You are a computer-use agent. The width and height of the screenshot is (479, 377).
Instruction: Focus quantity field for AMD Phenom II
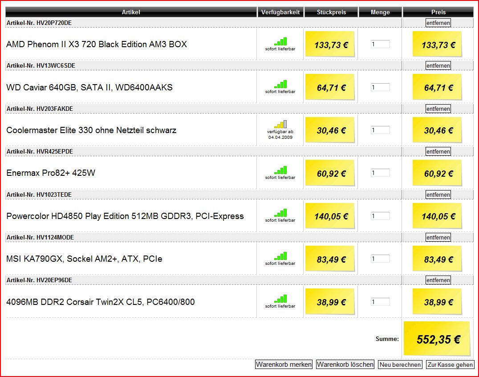coord(380,45)
